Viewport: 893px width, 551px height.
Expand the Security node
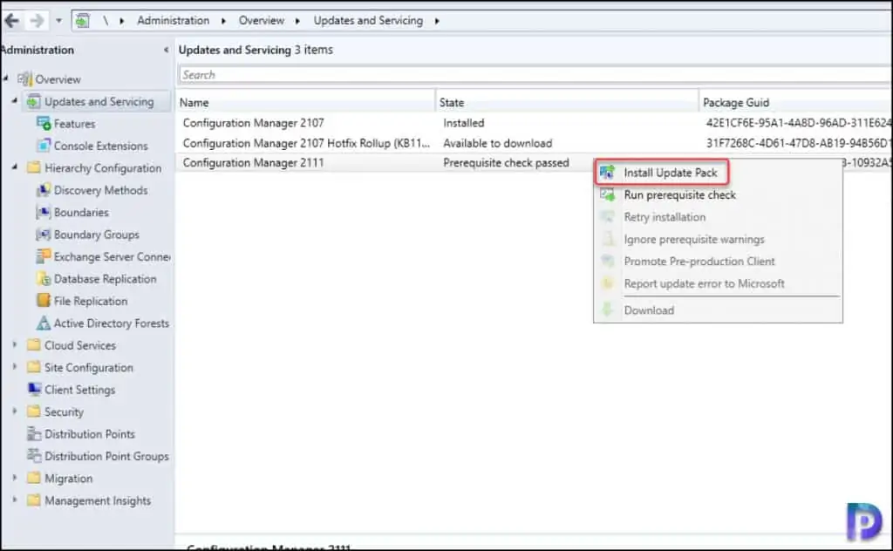(x=15, y=411)
